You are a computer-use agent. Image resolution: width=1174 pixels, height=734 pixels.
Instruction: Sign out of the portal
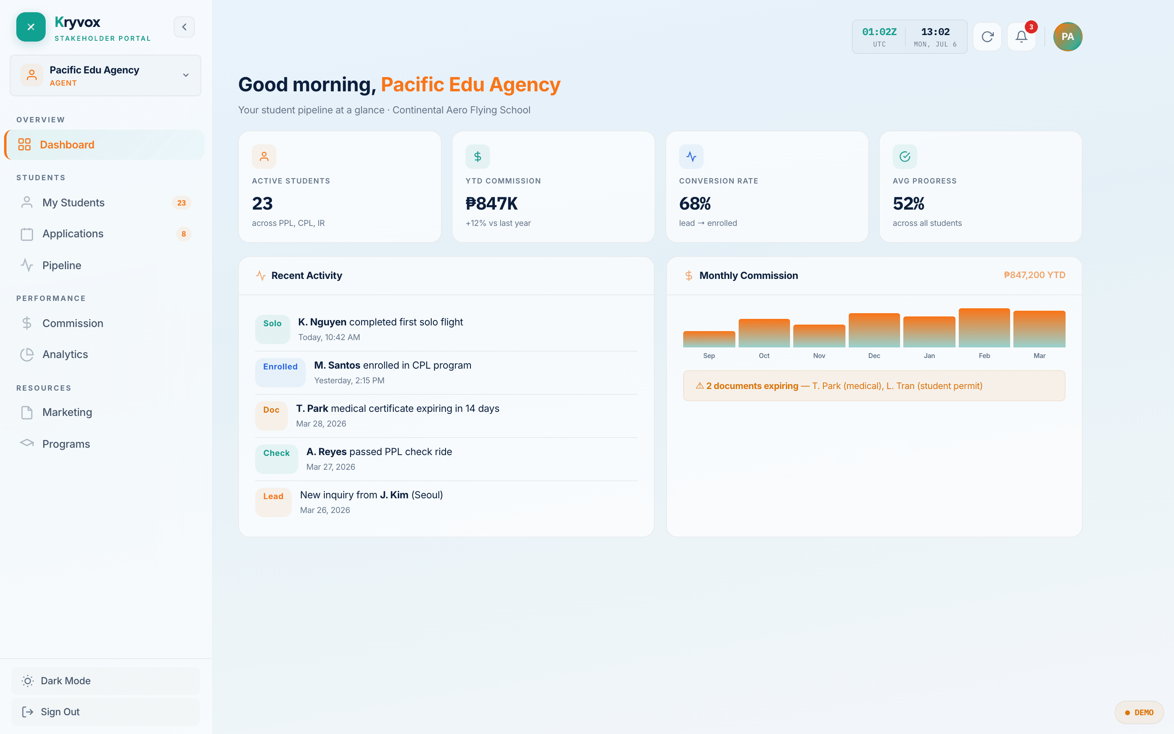(x=105, y=712)
